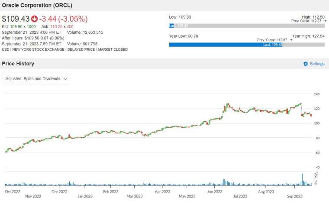Click the Oct 2022 axis label
This screenshot has width=329, height=204.
coord(13,191)
